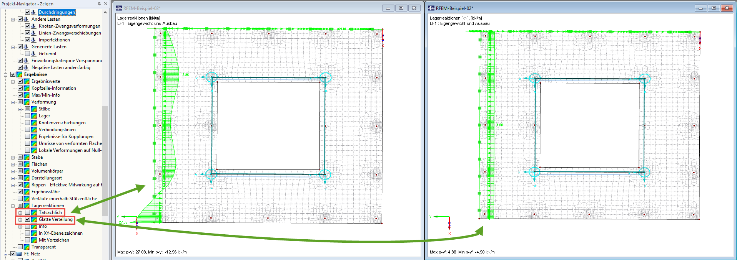Click the load icon beside Negative Lasten andersfarbig
Viewport: 737px width, 260px height.
click(x=26, y=67)
